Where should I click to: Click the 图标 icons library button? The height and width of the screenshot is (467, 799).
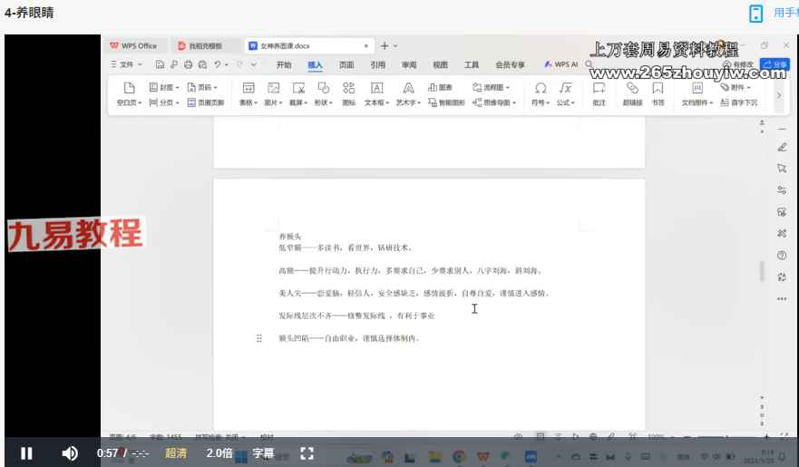[348, 94]
